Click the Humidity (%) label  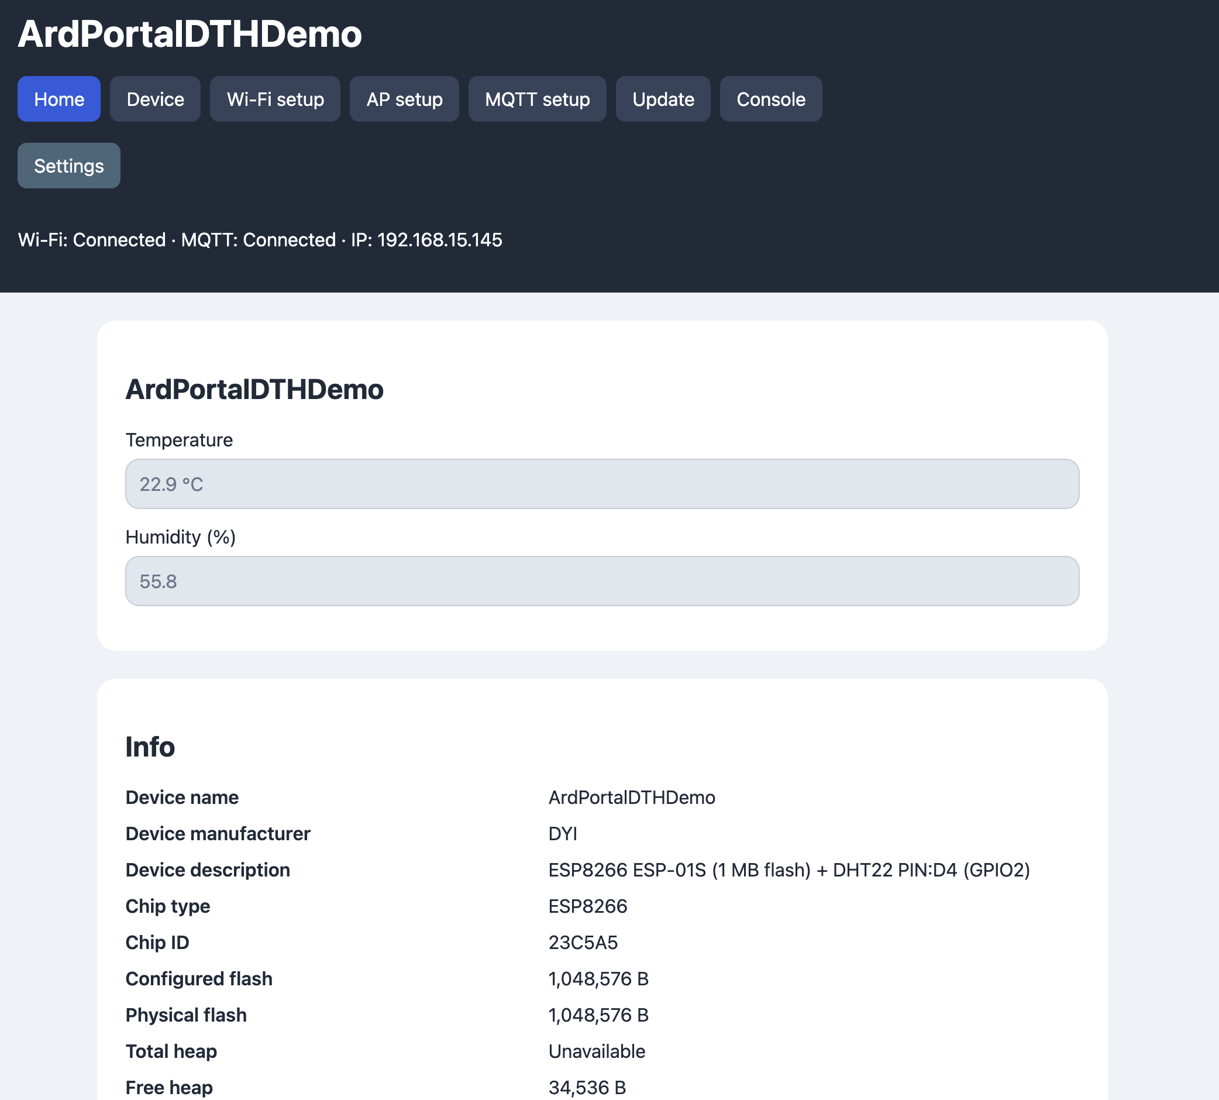point(181,537)
